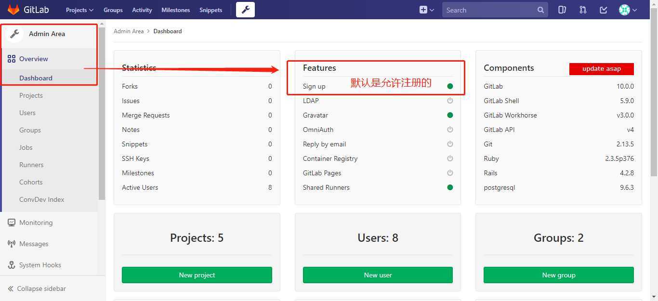Click the Monitoring screen icon

pos(12,222)
